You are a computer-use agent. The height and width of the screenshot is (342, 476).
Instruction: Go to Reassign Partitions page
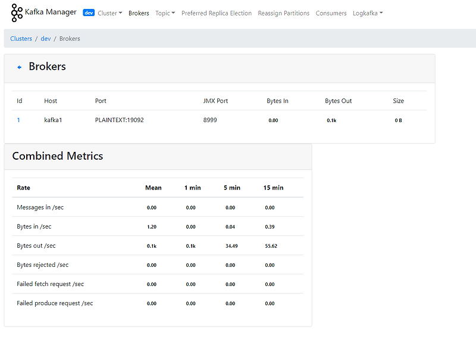click(x=284, y=13)
